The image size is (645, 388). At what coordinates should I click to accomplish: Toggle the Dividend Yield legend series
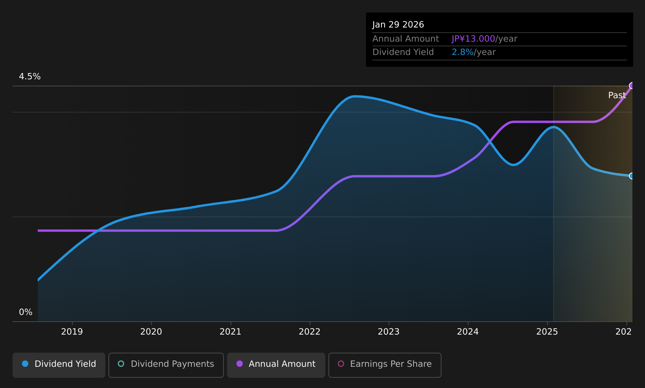[59, 365]
